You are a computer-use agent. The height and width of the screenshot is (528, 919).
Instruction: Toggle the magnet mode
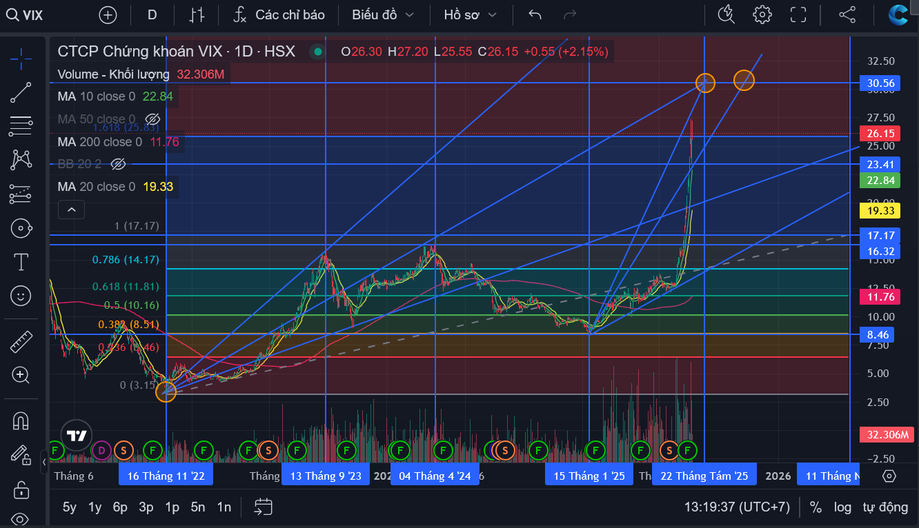[x=21, y=420]
